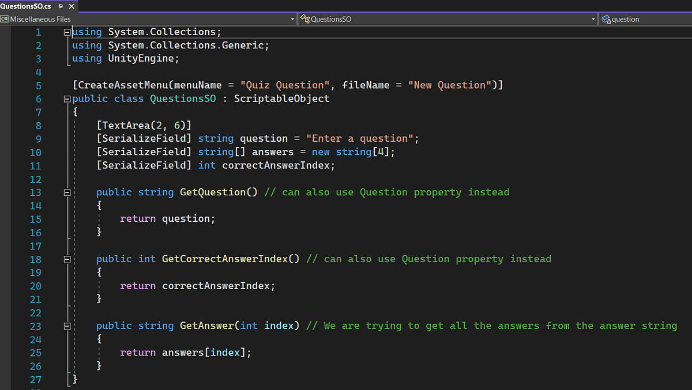Open the QuestionsSO types dropdown arrow
The width and height of the screenshot is (692, 390).
593,19
